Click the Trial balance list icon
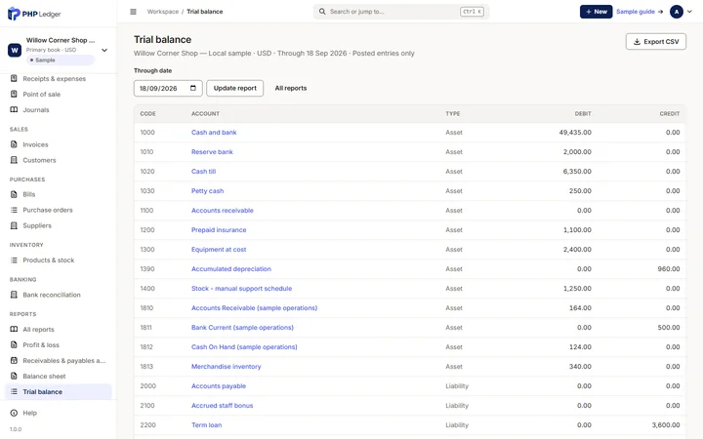The height and width of the screenshot is (439, 703). (14, 391)
